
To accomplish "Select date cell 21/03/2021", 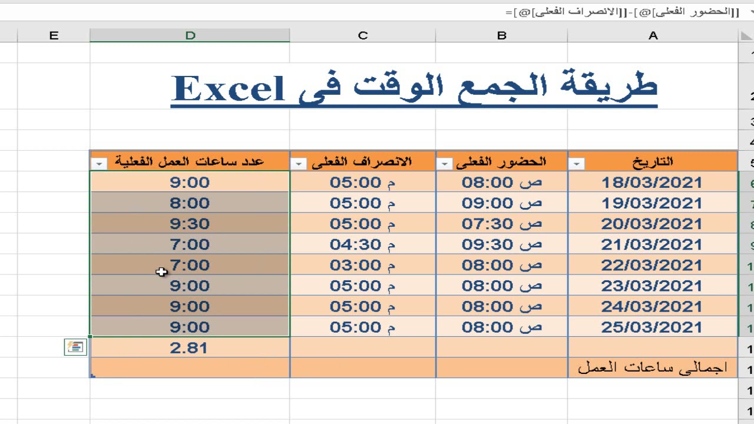I will coord(653,244).
